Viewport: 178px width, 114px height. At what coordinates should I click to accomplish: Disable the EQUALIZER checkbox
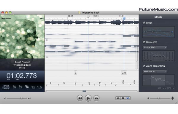144,42
